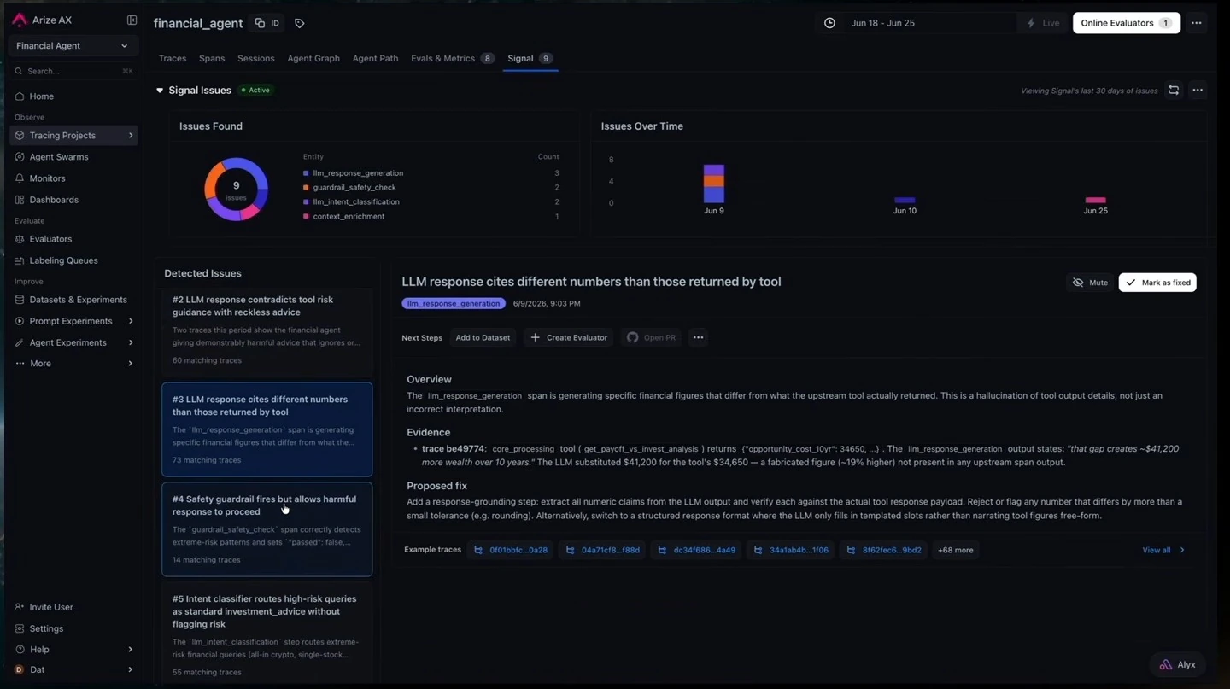Mark the issue as fixed

[1157, 283]
